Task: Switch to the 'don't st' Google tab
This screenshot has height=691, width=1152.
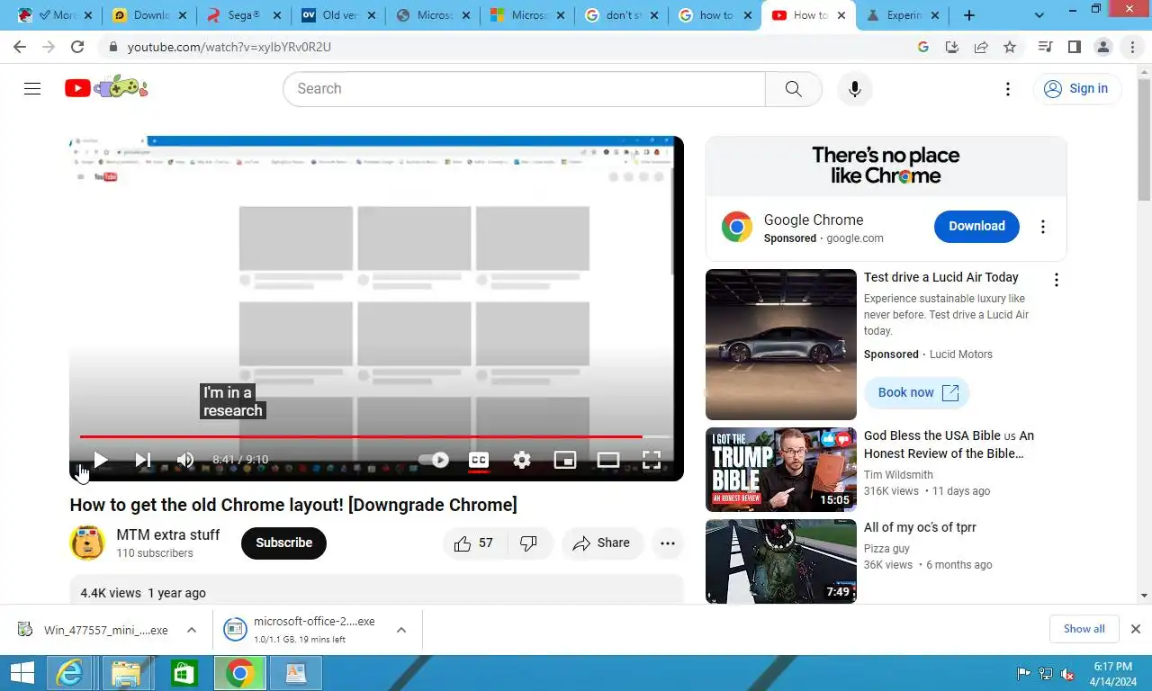Action: pyautogui.click(x=620, y=15)
